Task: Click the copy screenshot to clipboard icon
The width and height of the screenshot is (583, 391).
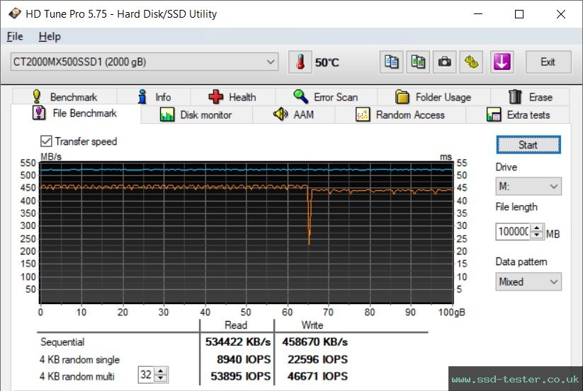Action: 418,62
